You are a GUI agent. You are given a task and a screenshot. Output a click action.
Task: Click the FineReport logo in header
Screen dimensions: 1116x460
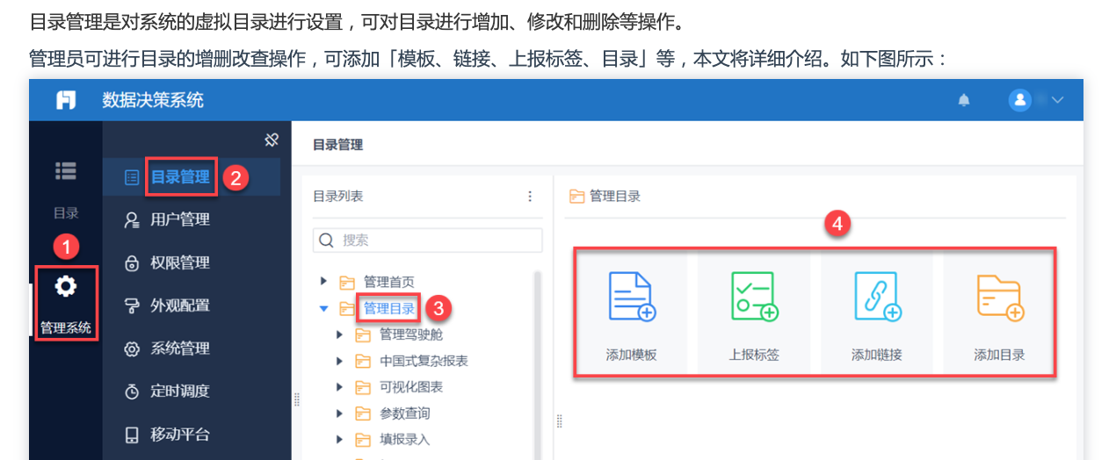[66, 100]
